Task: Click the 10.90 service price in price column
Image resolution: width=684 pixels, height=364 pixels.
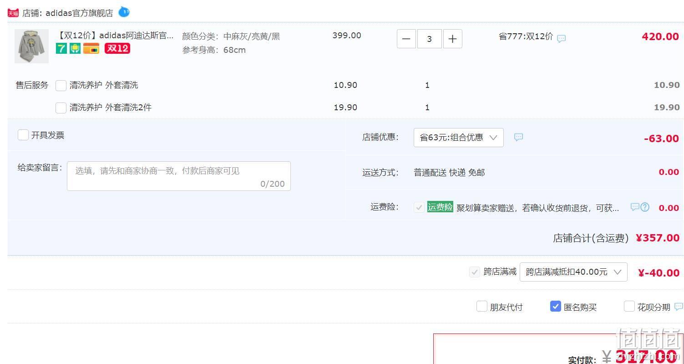Action: click(x=345, y=85)
